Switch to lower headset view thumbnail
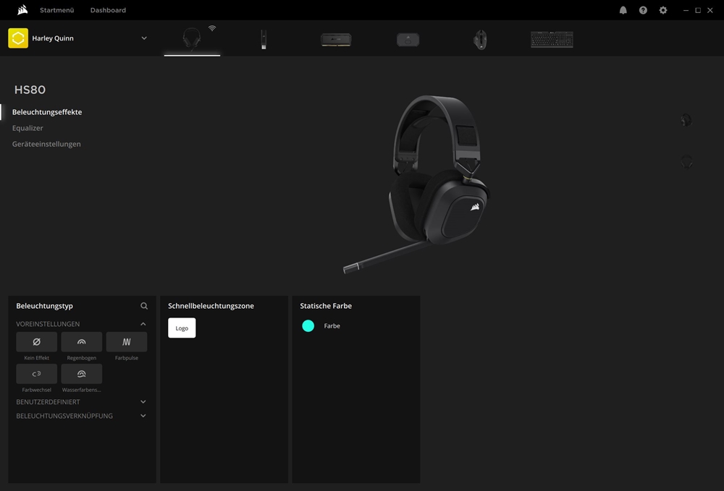Image resolution: width=724 pixels, height=491 pixels. [x=686, y=162]
